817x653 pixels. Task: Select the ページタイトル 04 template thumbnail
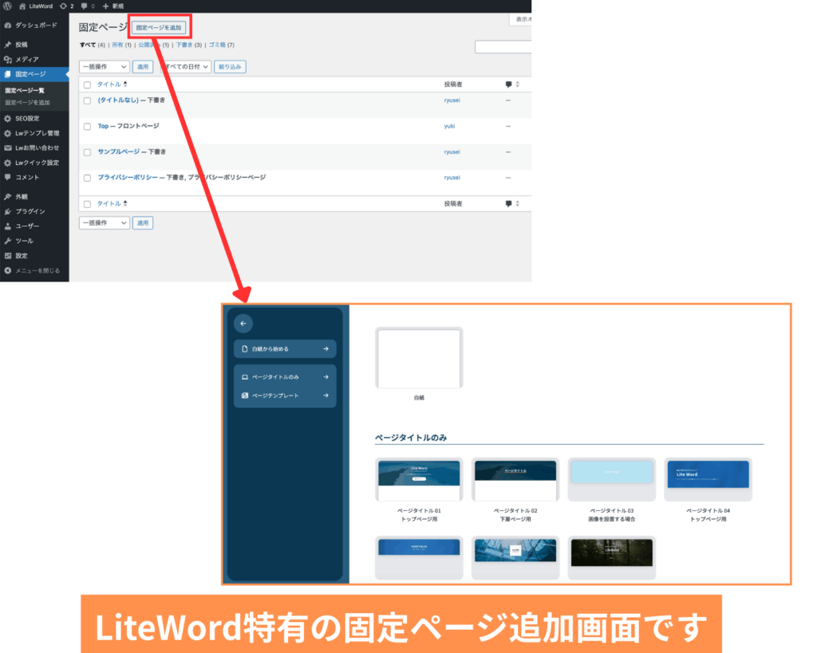point(708,480)
